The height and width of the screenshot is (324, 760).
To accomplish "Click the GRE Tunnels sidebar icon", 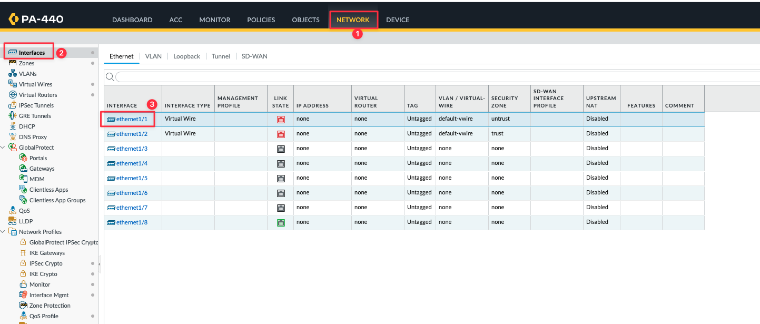I will (x=13, y=116).
